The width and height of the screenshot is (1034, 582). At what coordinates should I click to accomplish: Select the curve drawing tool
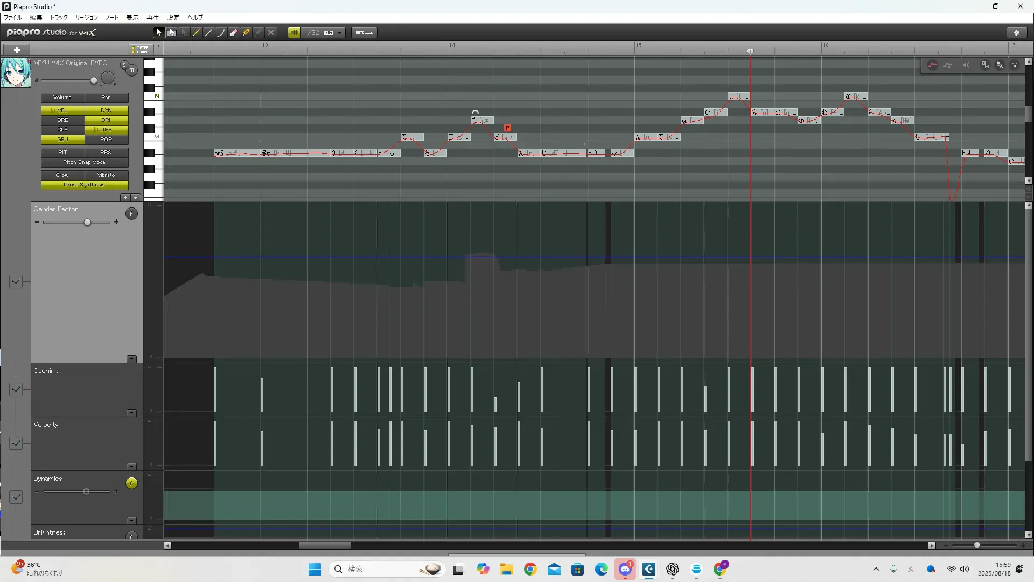[221, 33]
